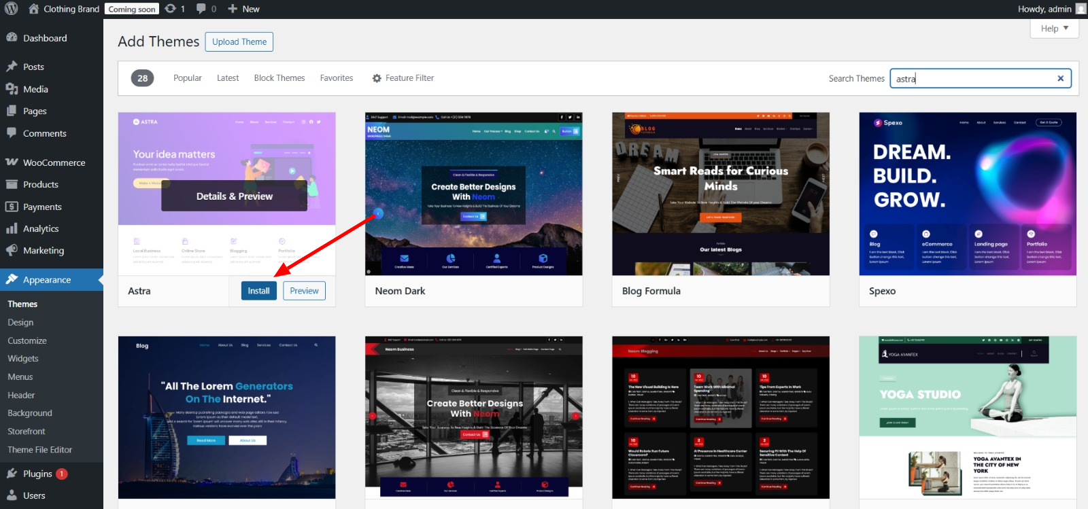
Task: Click the admin user avatar
Action: [1081, 9]
